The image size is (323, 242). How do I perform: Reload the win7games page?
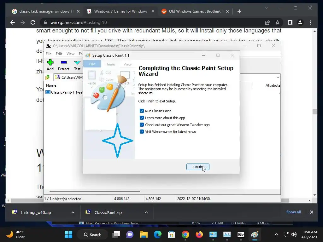[x=33, y=22]
